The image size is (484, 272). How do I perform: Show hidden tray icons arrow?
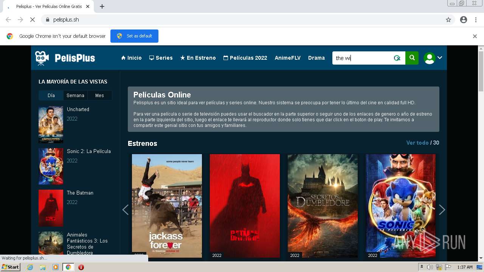tap(422, 267)
